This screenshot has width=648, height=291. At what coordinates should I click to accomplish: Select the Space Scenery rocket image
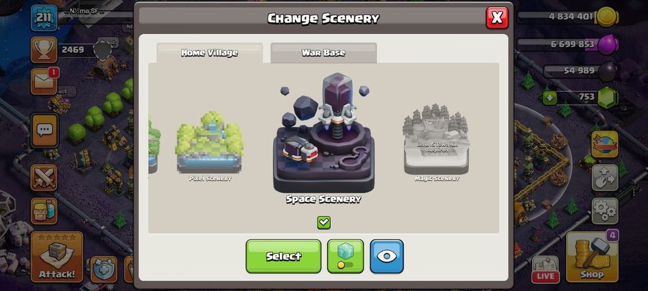pyautogui.click(x=323, y=133)
